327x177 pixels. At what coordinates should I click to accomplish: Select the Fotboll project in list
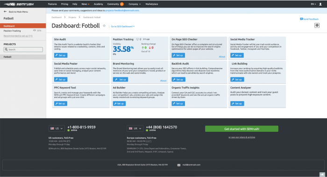[x=23, y=57]
